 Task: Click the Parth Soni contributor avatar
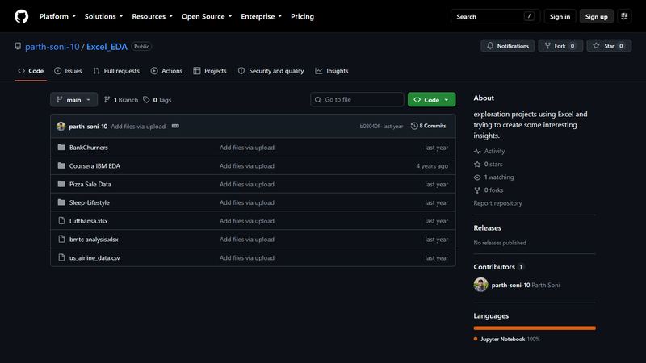click(x=480, y=285)
